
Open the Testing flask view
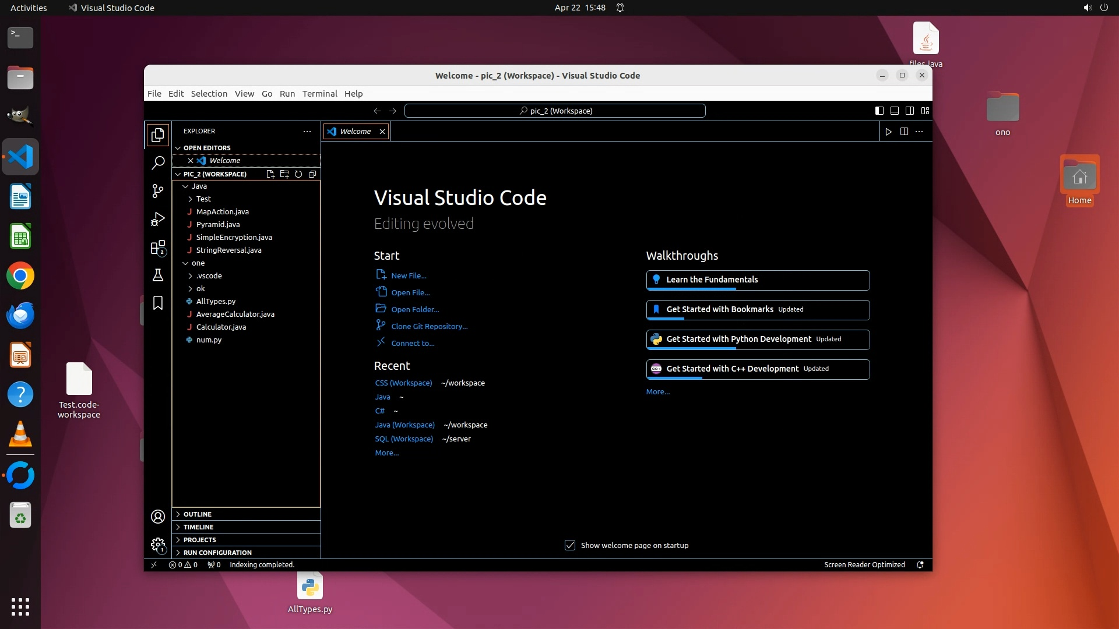pyautogui.click(x=158, y=275)
